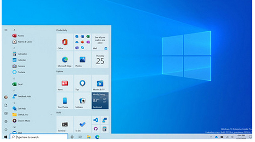Open the user account avatar in Start
This screenshot has width=255, height=142.
(6, 97)
